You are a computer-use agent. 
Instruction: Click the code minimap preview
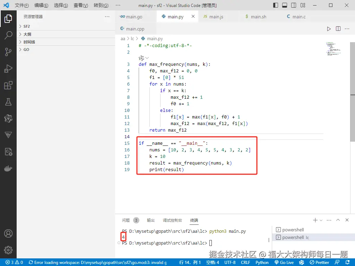click(333, 48)
